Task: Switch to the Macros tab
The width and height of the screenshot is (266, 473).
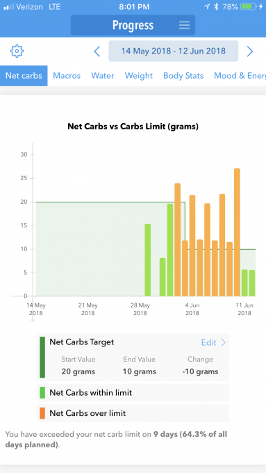Action: pyautogui.click(x=67, y=76)
